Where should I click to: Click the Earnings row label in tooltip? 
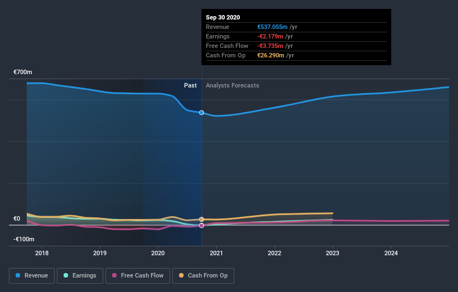click(218, 36)
